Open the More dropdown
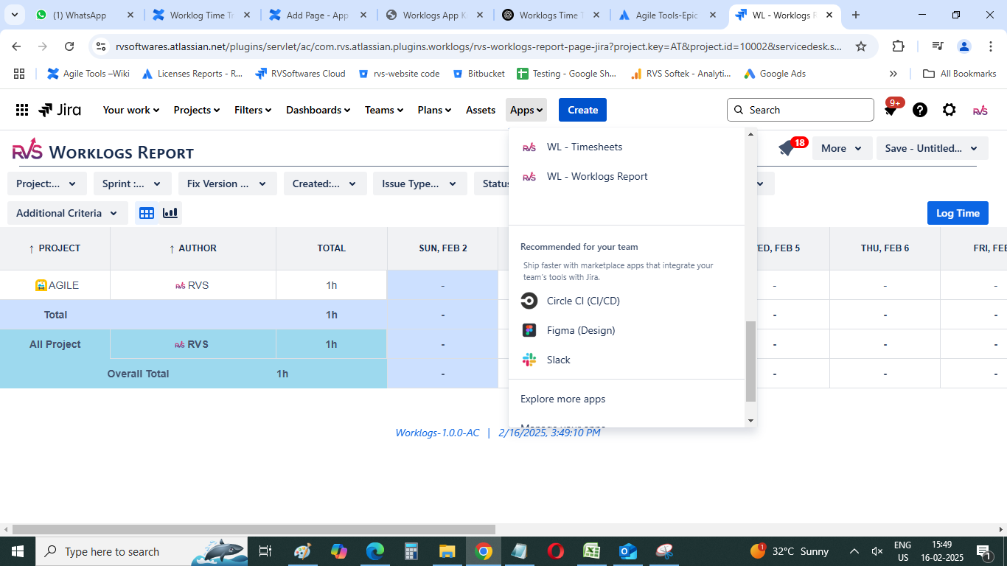The image size is (1007, 566). pos(843,148)
